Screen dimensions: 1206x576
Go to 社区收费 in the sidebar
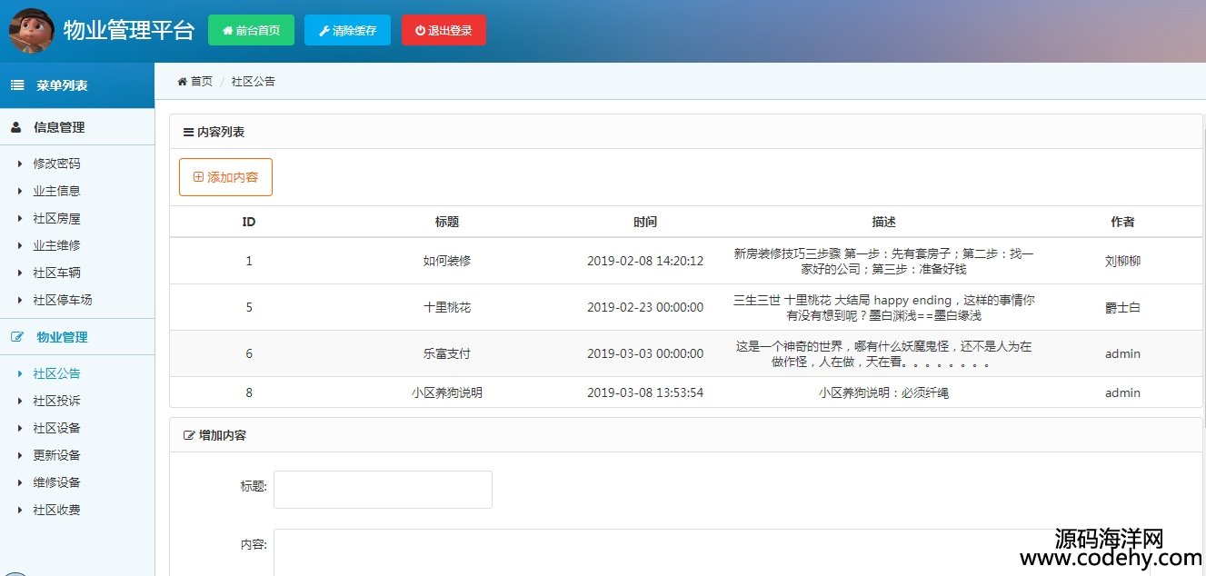pyautogui.click(x=56, y=510)
